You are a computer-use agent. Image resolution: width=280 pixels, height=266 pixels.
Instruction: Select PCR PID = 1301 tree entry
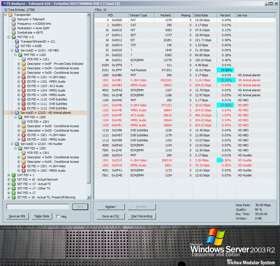pyautogui.click(x=38, y=153)
